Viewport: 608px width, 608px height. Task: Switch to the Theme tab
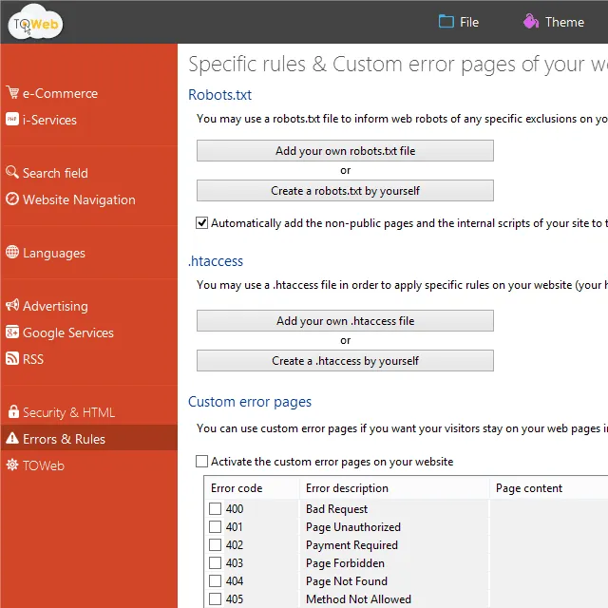click(x=553, y=22)
